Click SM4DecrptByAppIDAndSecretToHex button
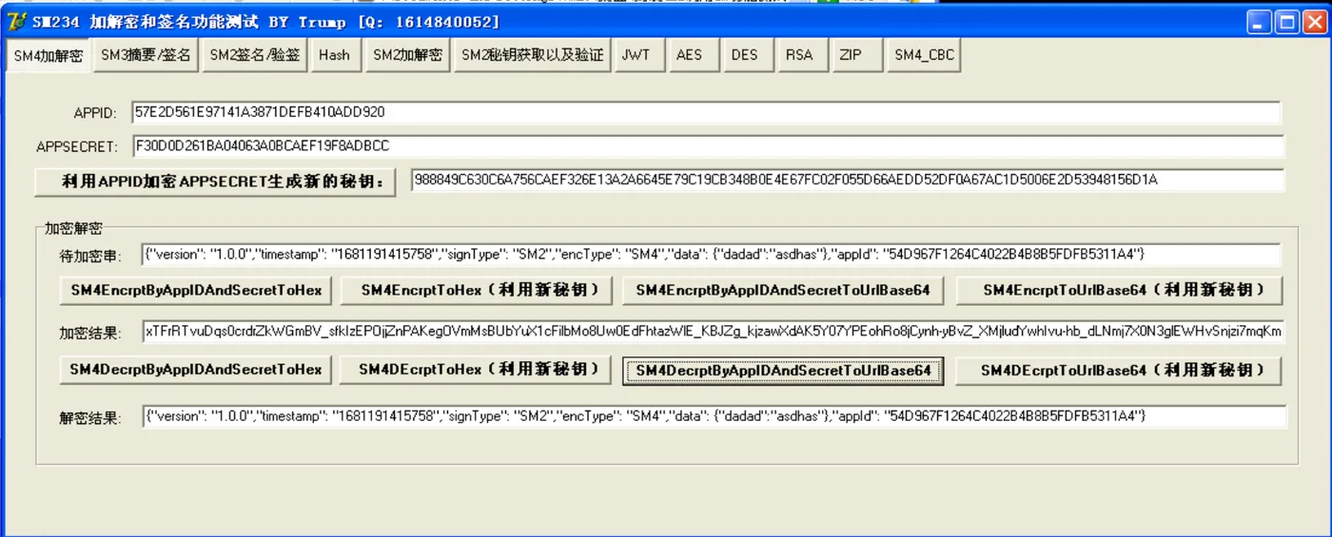Viewport: 1332px width, 537px height. tap(196, 370)
